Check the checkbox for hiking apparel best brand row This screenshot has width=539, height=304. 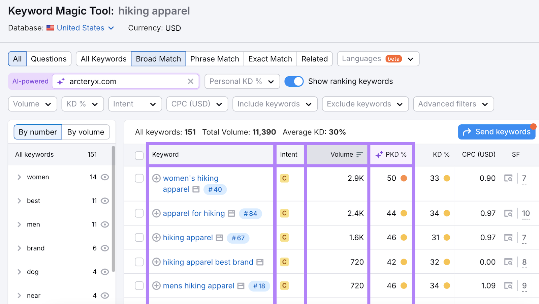(139, 262)
